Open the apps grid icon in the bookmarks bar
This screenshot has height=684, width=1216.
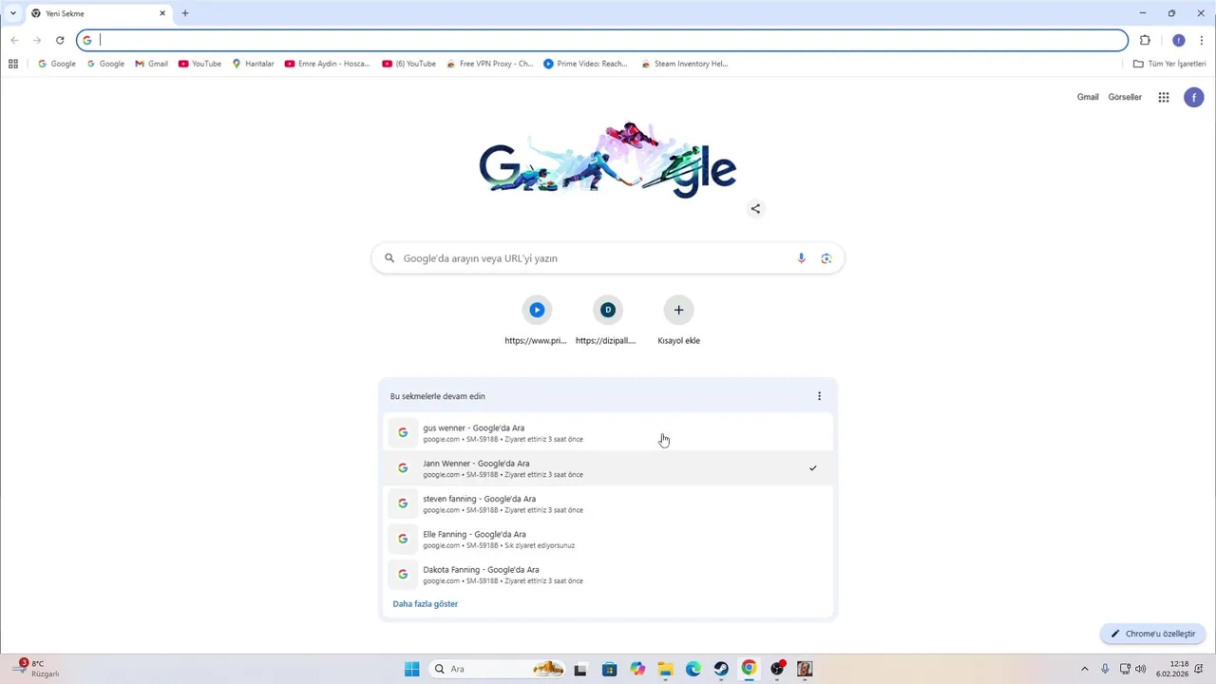[x=13, y=64]
